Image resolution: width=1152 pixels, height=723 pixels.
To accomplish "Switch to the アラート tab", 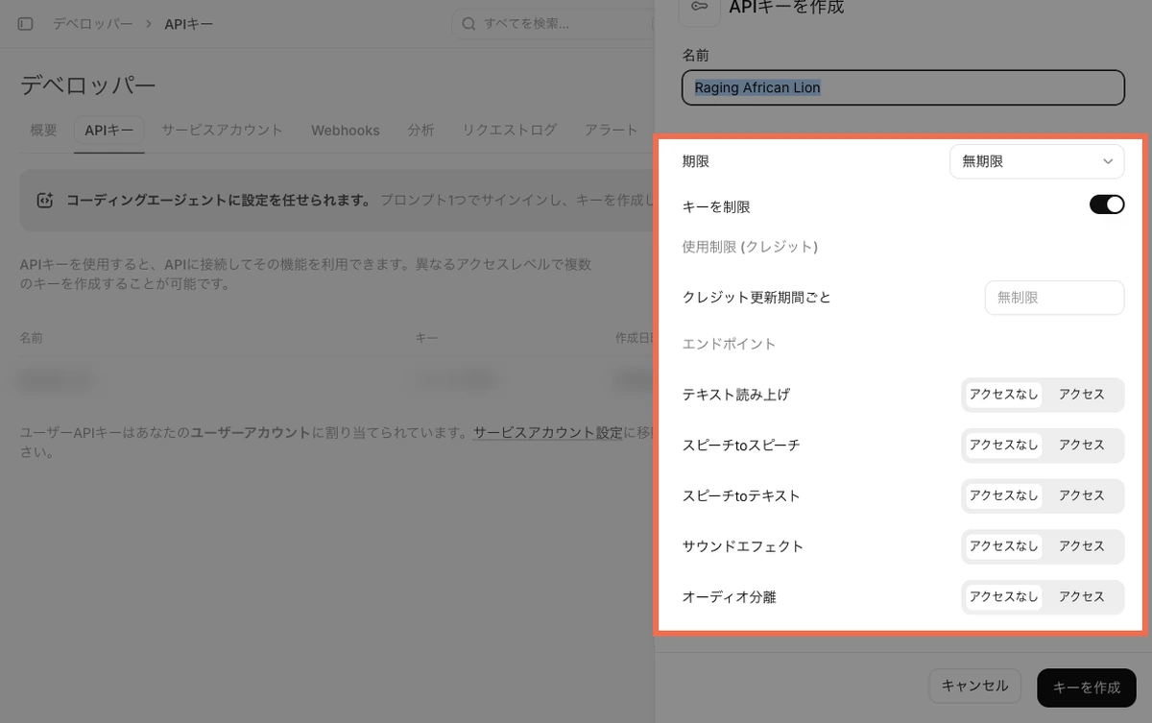I will (x=612, y=130).
